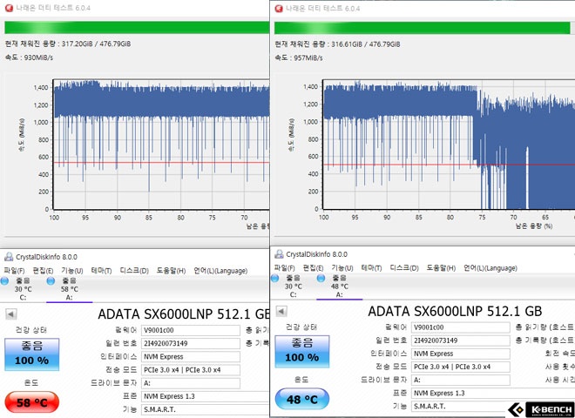The height and width of the screenshot is (418, 575).
Task: Open 언어(L)(Language) menu in the 48 °C window
Action: click(490, 268)
